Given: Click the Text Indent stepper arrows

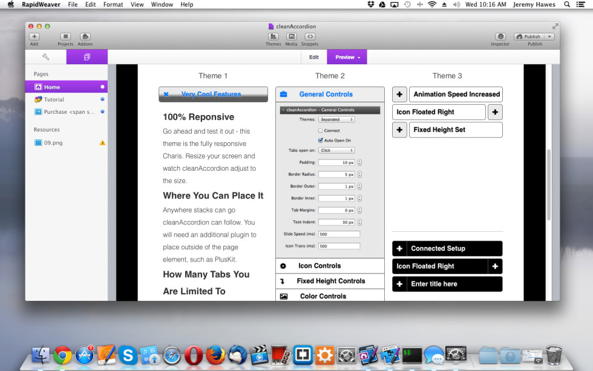Looking at the screenshot, I should 359,222.
